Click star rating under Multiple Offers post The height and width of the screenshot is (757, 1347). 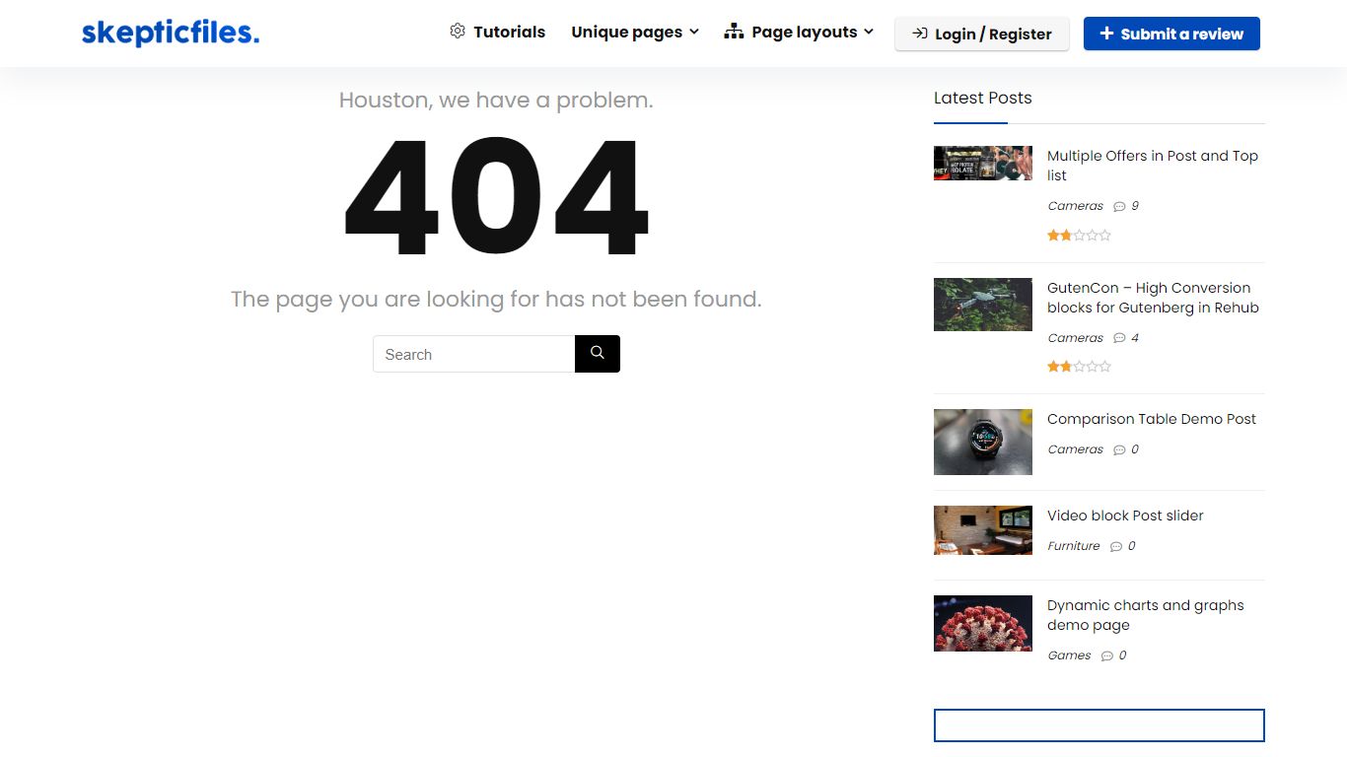(1079, 236)
